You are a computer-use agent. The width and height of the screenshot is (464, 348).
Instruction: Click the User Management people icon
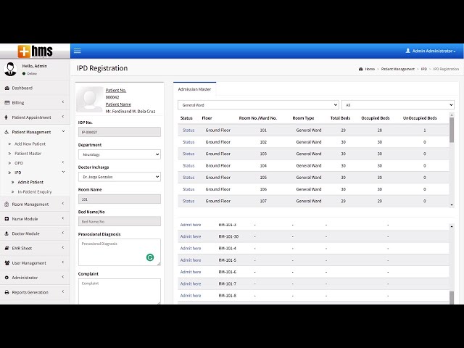pyautogui.click(x=7, y=262)
